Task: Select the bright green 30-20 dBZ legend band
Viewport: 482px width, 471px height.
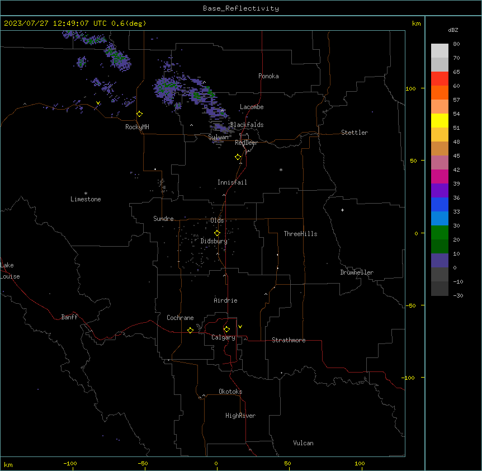Action: [x=440, y=233]
